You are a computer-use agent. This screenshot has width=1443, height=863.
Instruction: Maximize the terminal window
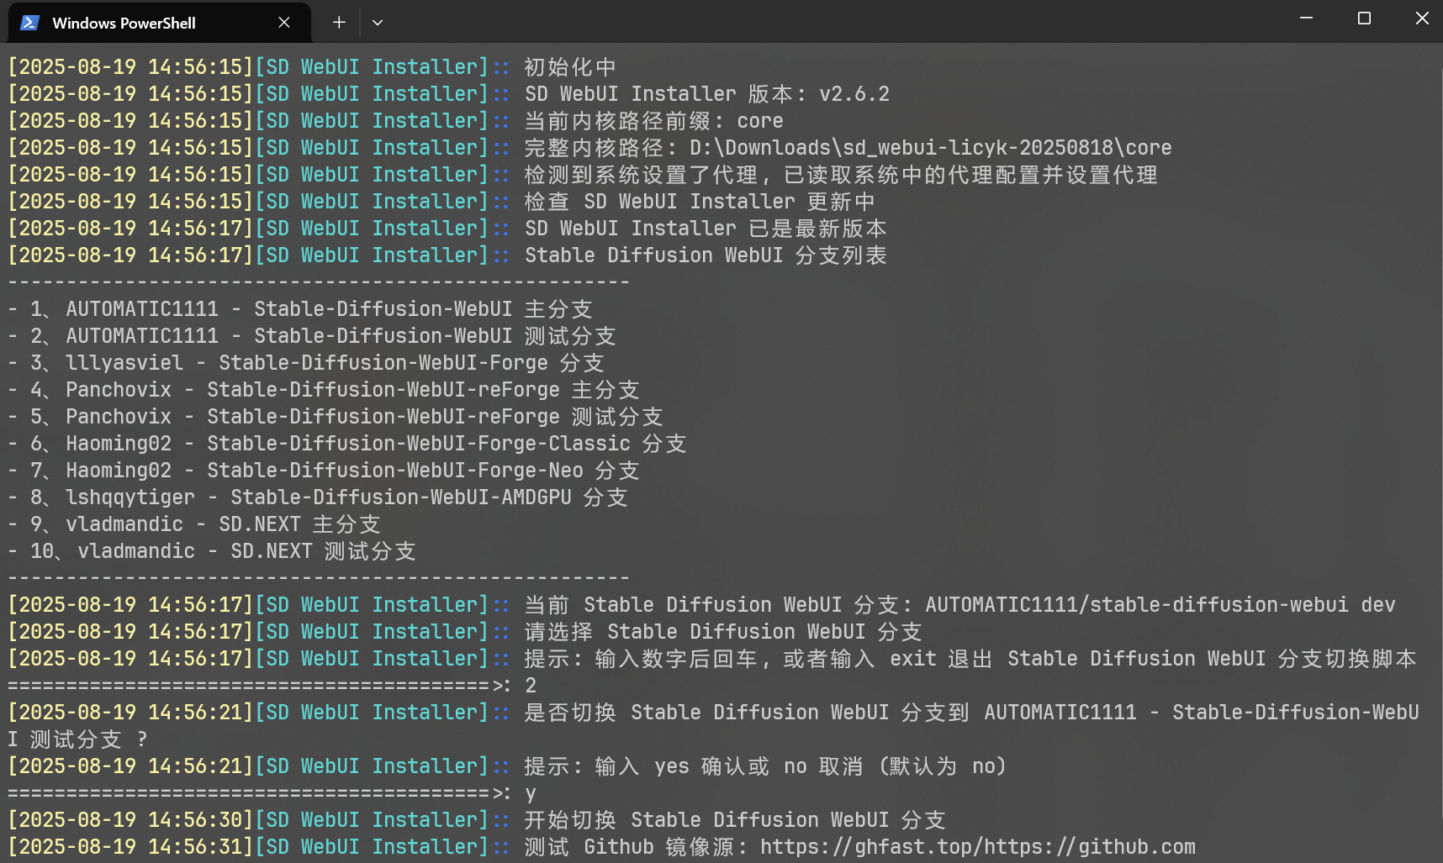point(1364,18)
